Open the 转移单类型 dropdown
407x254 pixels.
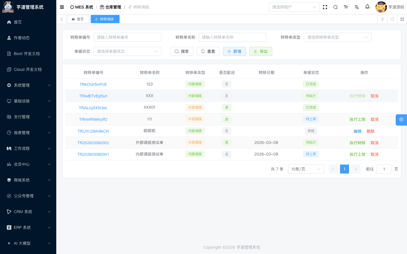pos(337,37)
